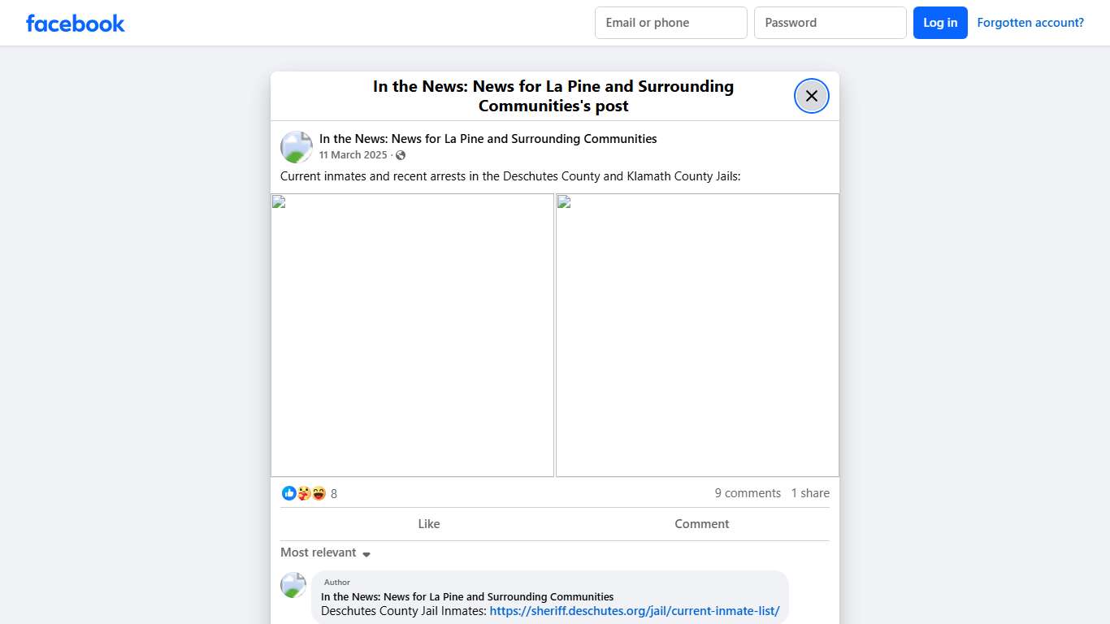Click the Facebook logo
1110x624 pixels.
tap(76, 24)
